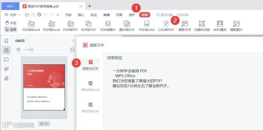Choose 导出为Word option

tap(90, 86)
